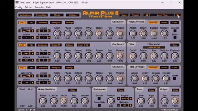The width and height of the screenshot is (198, 111).
Task: Switch to the Trance Gate page
Action: (41, 15)
